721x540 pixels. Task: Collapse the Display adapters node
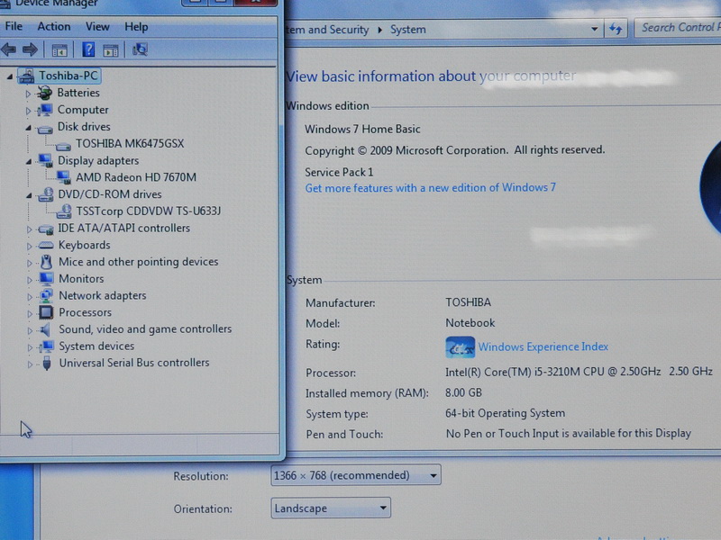pyautogui.click(x=29, y=162)
